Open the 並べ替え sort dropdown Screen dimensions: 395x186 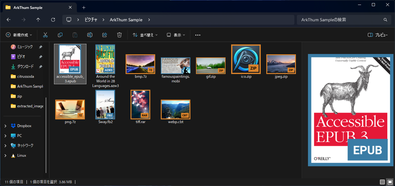pos(145,35)
